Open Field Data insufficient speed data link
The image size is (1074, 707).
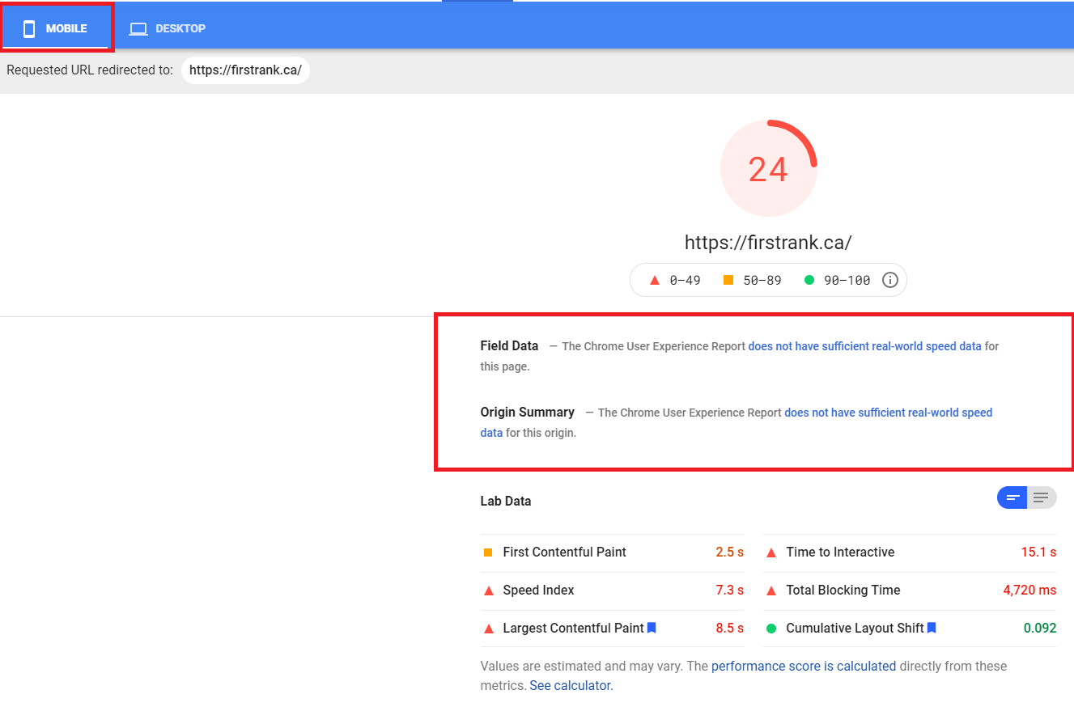click(864, 346)
